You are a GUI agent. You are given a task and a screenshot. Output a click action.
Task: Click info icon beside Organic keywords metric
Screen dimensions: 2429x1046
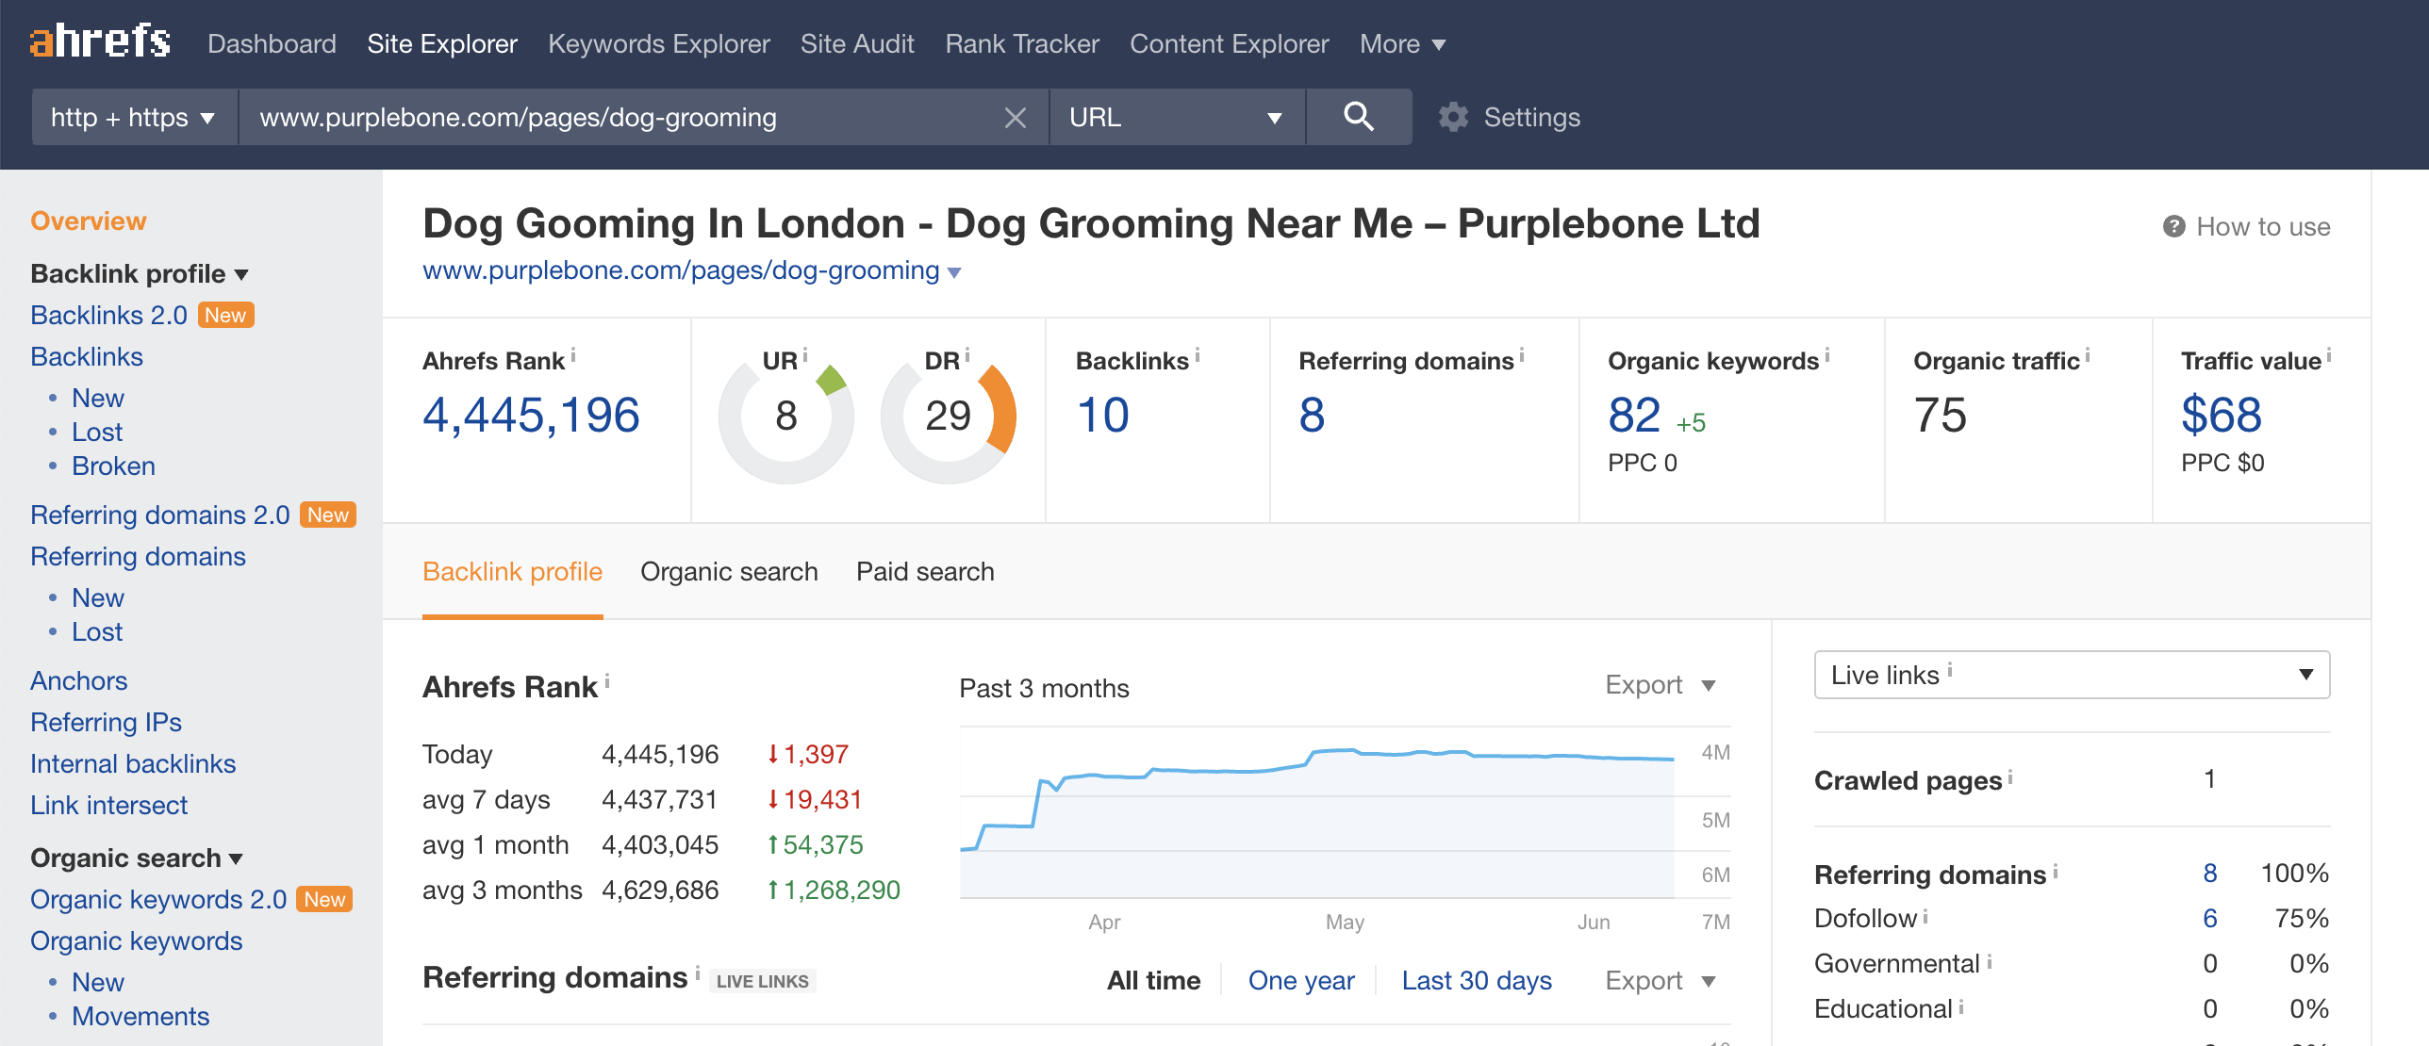[1827, 356]
